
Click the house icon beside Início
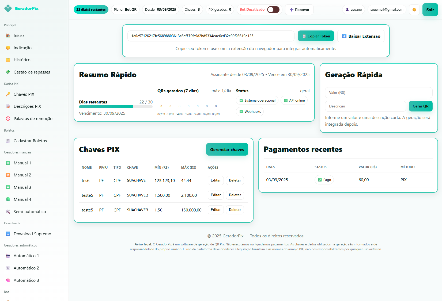click(x=8, y=36)
